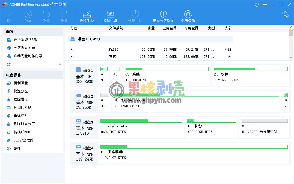Screen dimensions: 294x184
Task: Click the 容量 column header
Action: pos(151,28)
